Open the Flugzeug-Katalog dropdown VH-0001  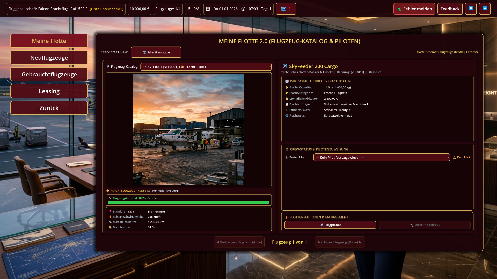point(206,67)
